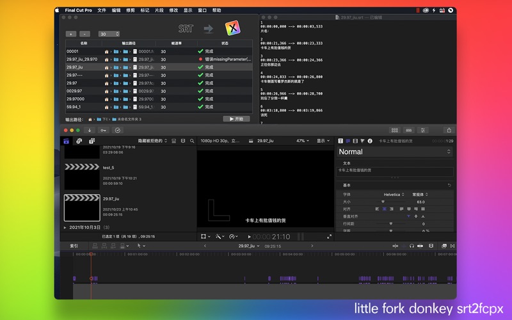Open the background tasks checkmark icon

click(x=117, y=130)
